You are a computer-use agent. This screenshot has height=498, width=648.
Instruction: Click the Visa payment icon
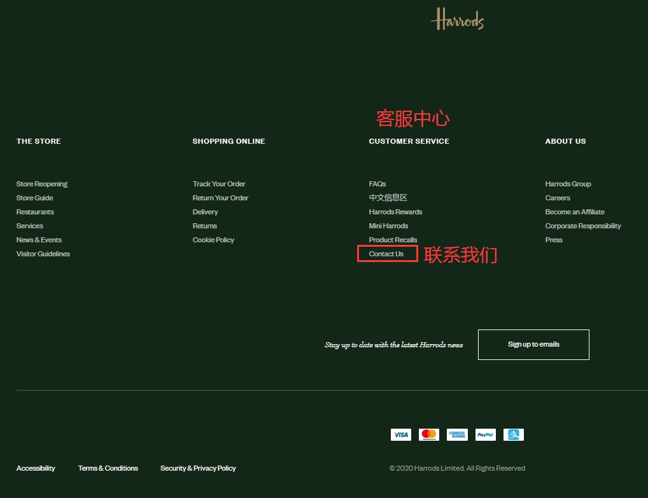coord(401,434)
